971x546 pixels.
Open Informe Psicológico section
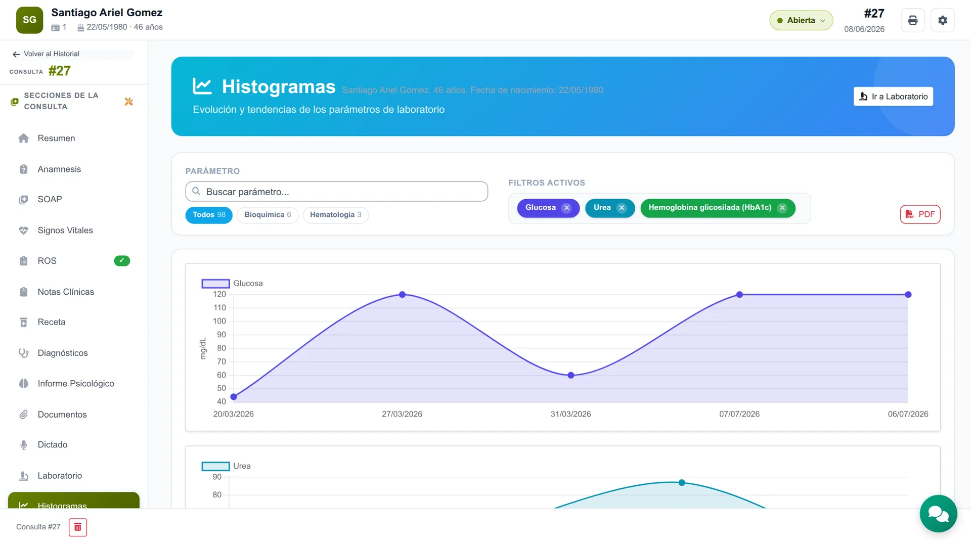click(74, 384)
